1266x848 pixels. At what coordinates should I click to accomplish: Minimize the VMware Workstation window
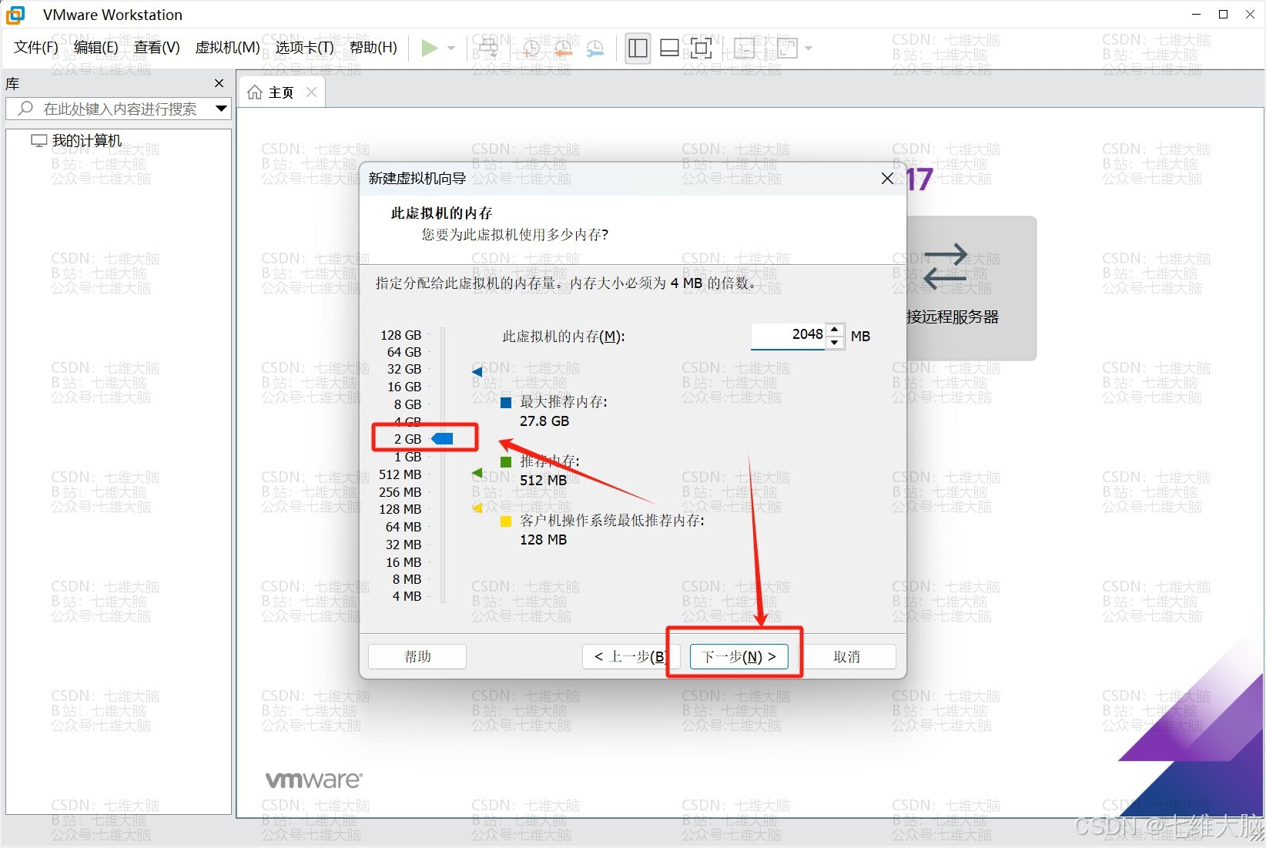1196,15
